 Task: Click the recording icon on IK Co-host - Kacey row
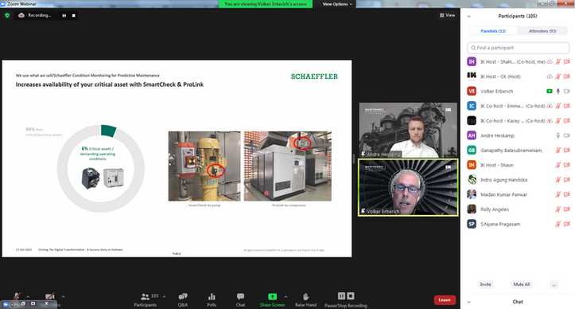[x=550, y=120]
